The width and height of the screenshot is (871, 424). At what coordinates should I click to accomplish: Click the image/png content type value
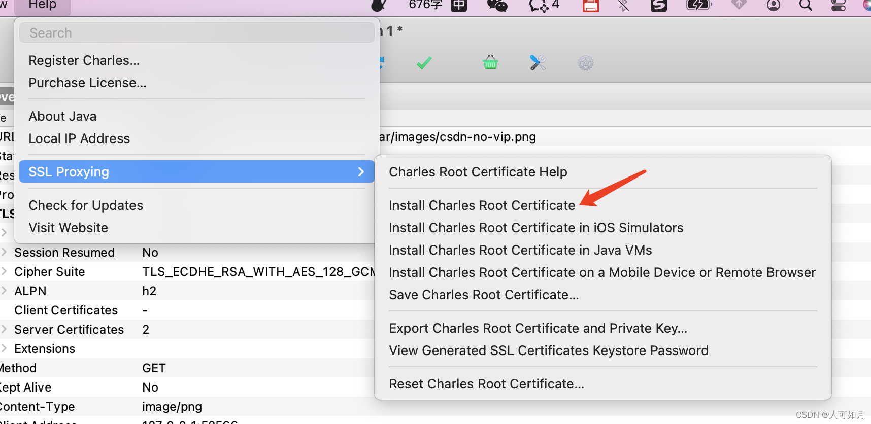point(172,407)
